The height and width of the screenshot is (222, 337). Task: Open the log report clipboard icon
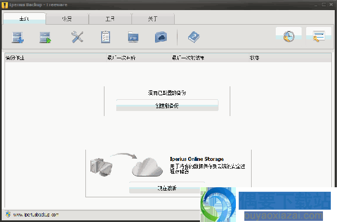coord(106,37)
